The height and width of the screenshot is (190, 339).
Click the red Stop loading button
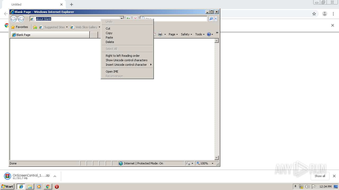tap(135, 19)
